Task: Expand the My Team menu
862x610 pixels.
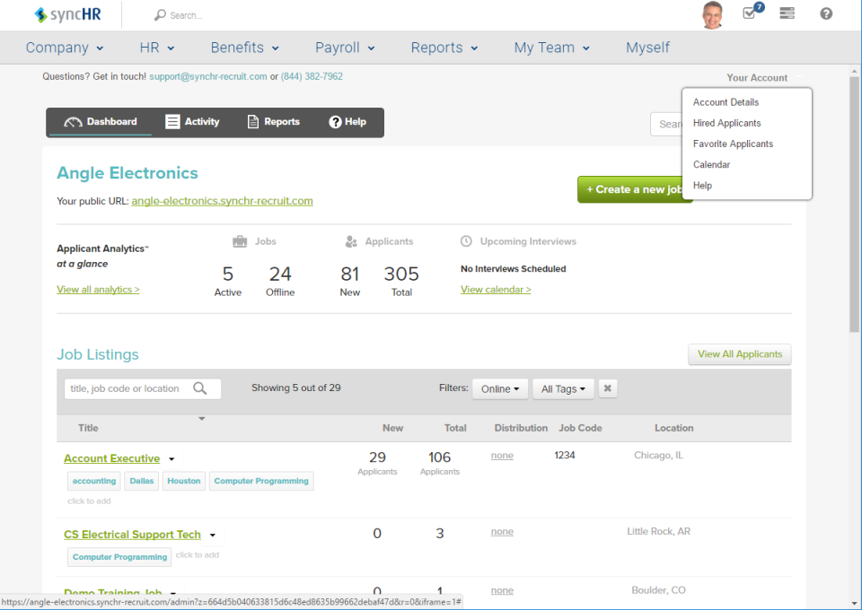Action: click(551, 48)
